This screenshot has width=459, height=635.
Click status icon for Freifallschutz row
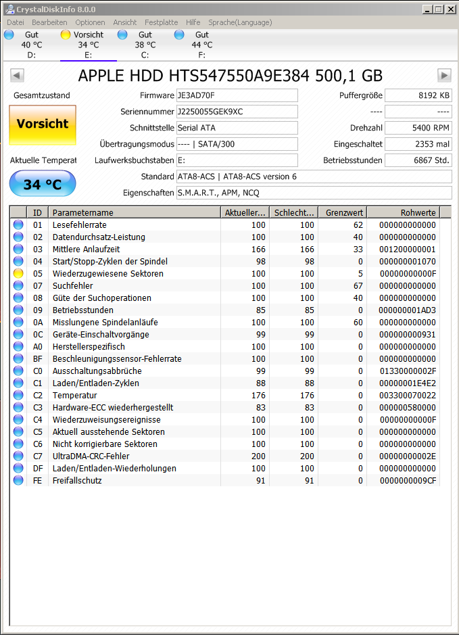pos(18,480)
